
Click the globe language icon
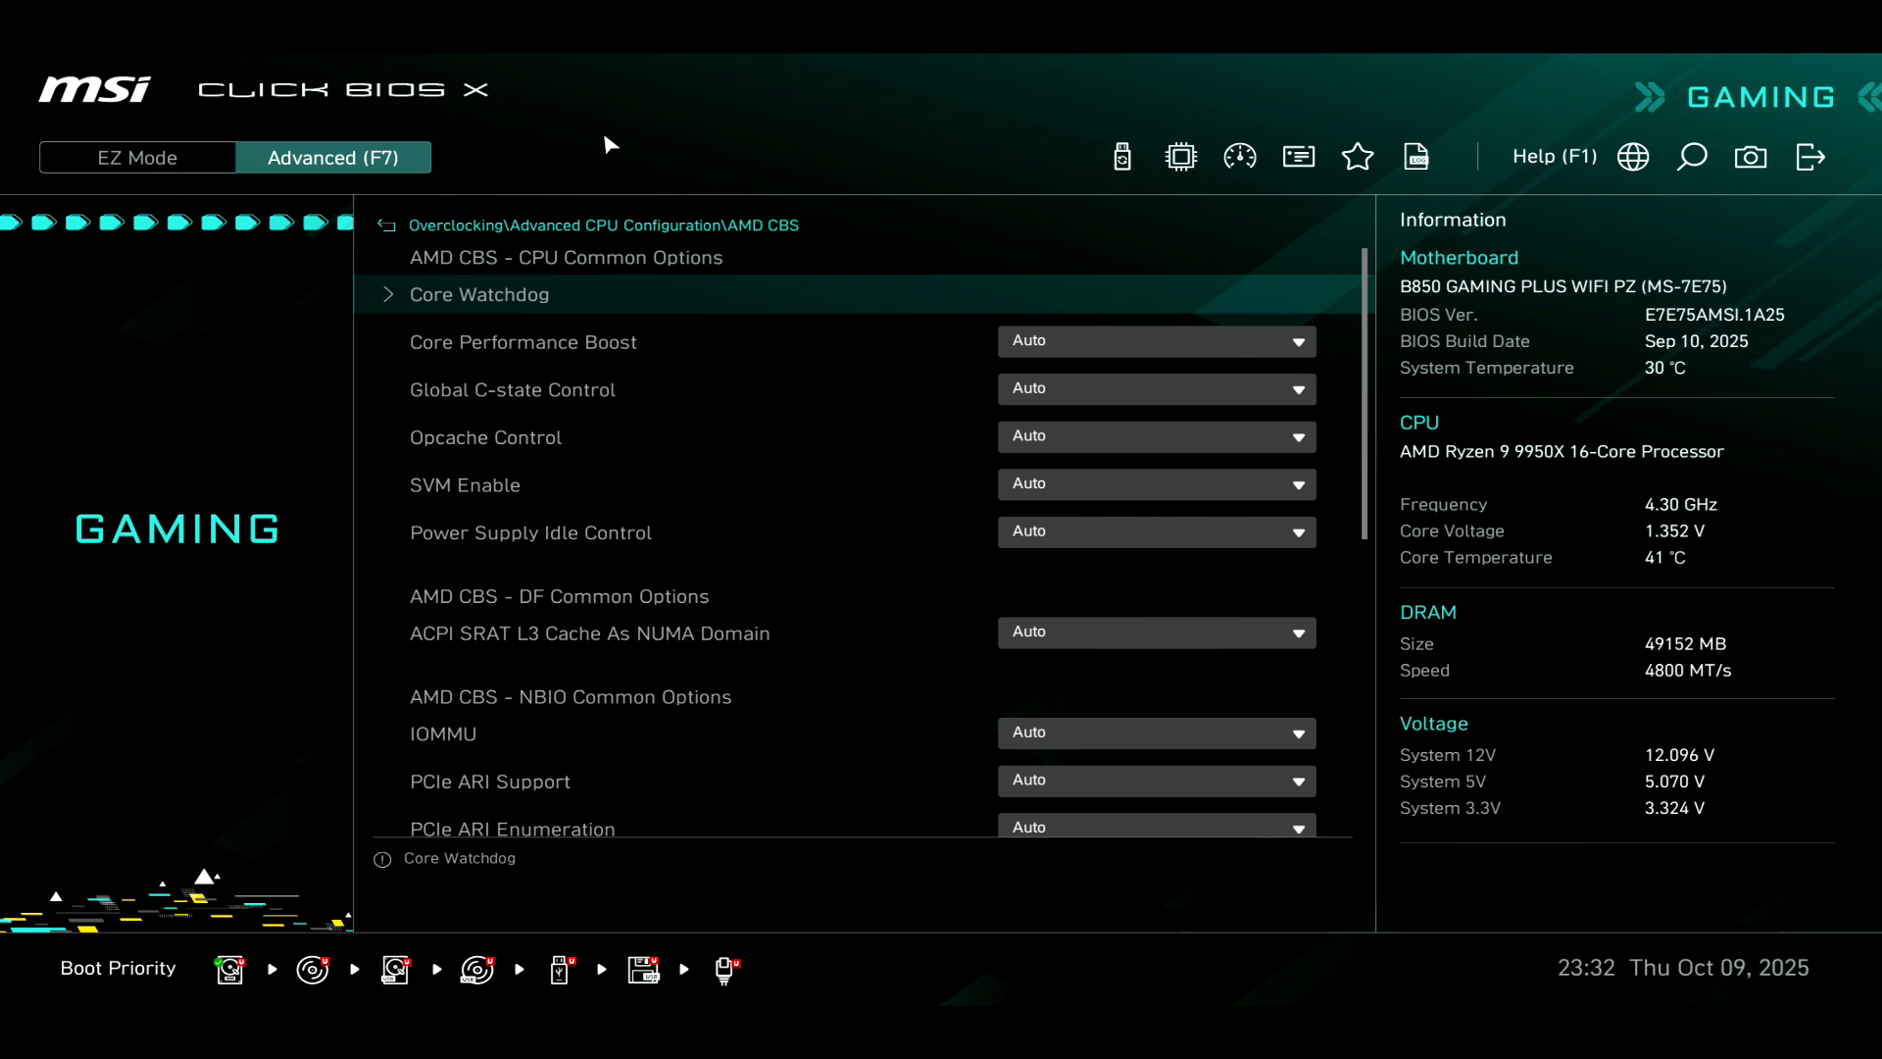(x=1633, y=157)
